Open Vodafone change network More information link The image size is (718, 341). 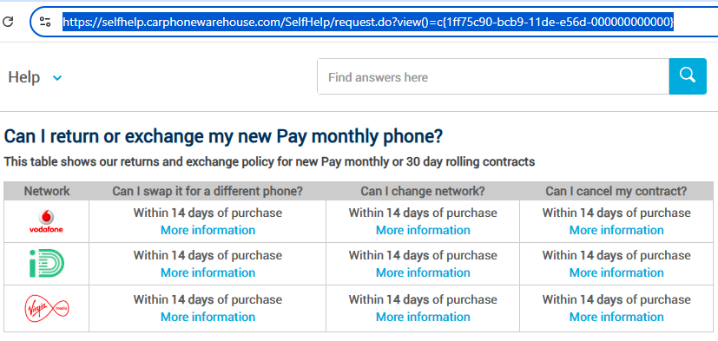[x=423, y=230]
